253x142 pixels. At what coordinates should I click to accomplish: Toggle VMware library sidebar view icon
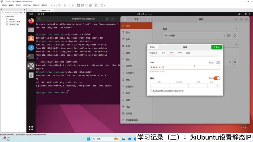tap(79, 5)
